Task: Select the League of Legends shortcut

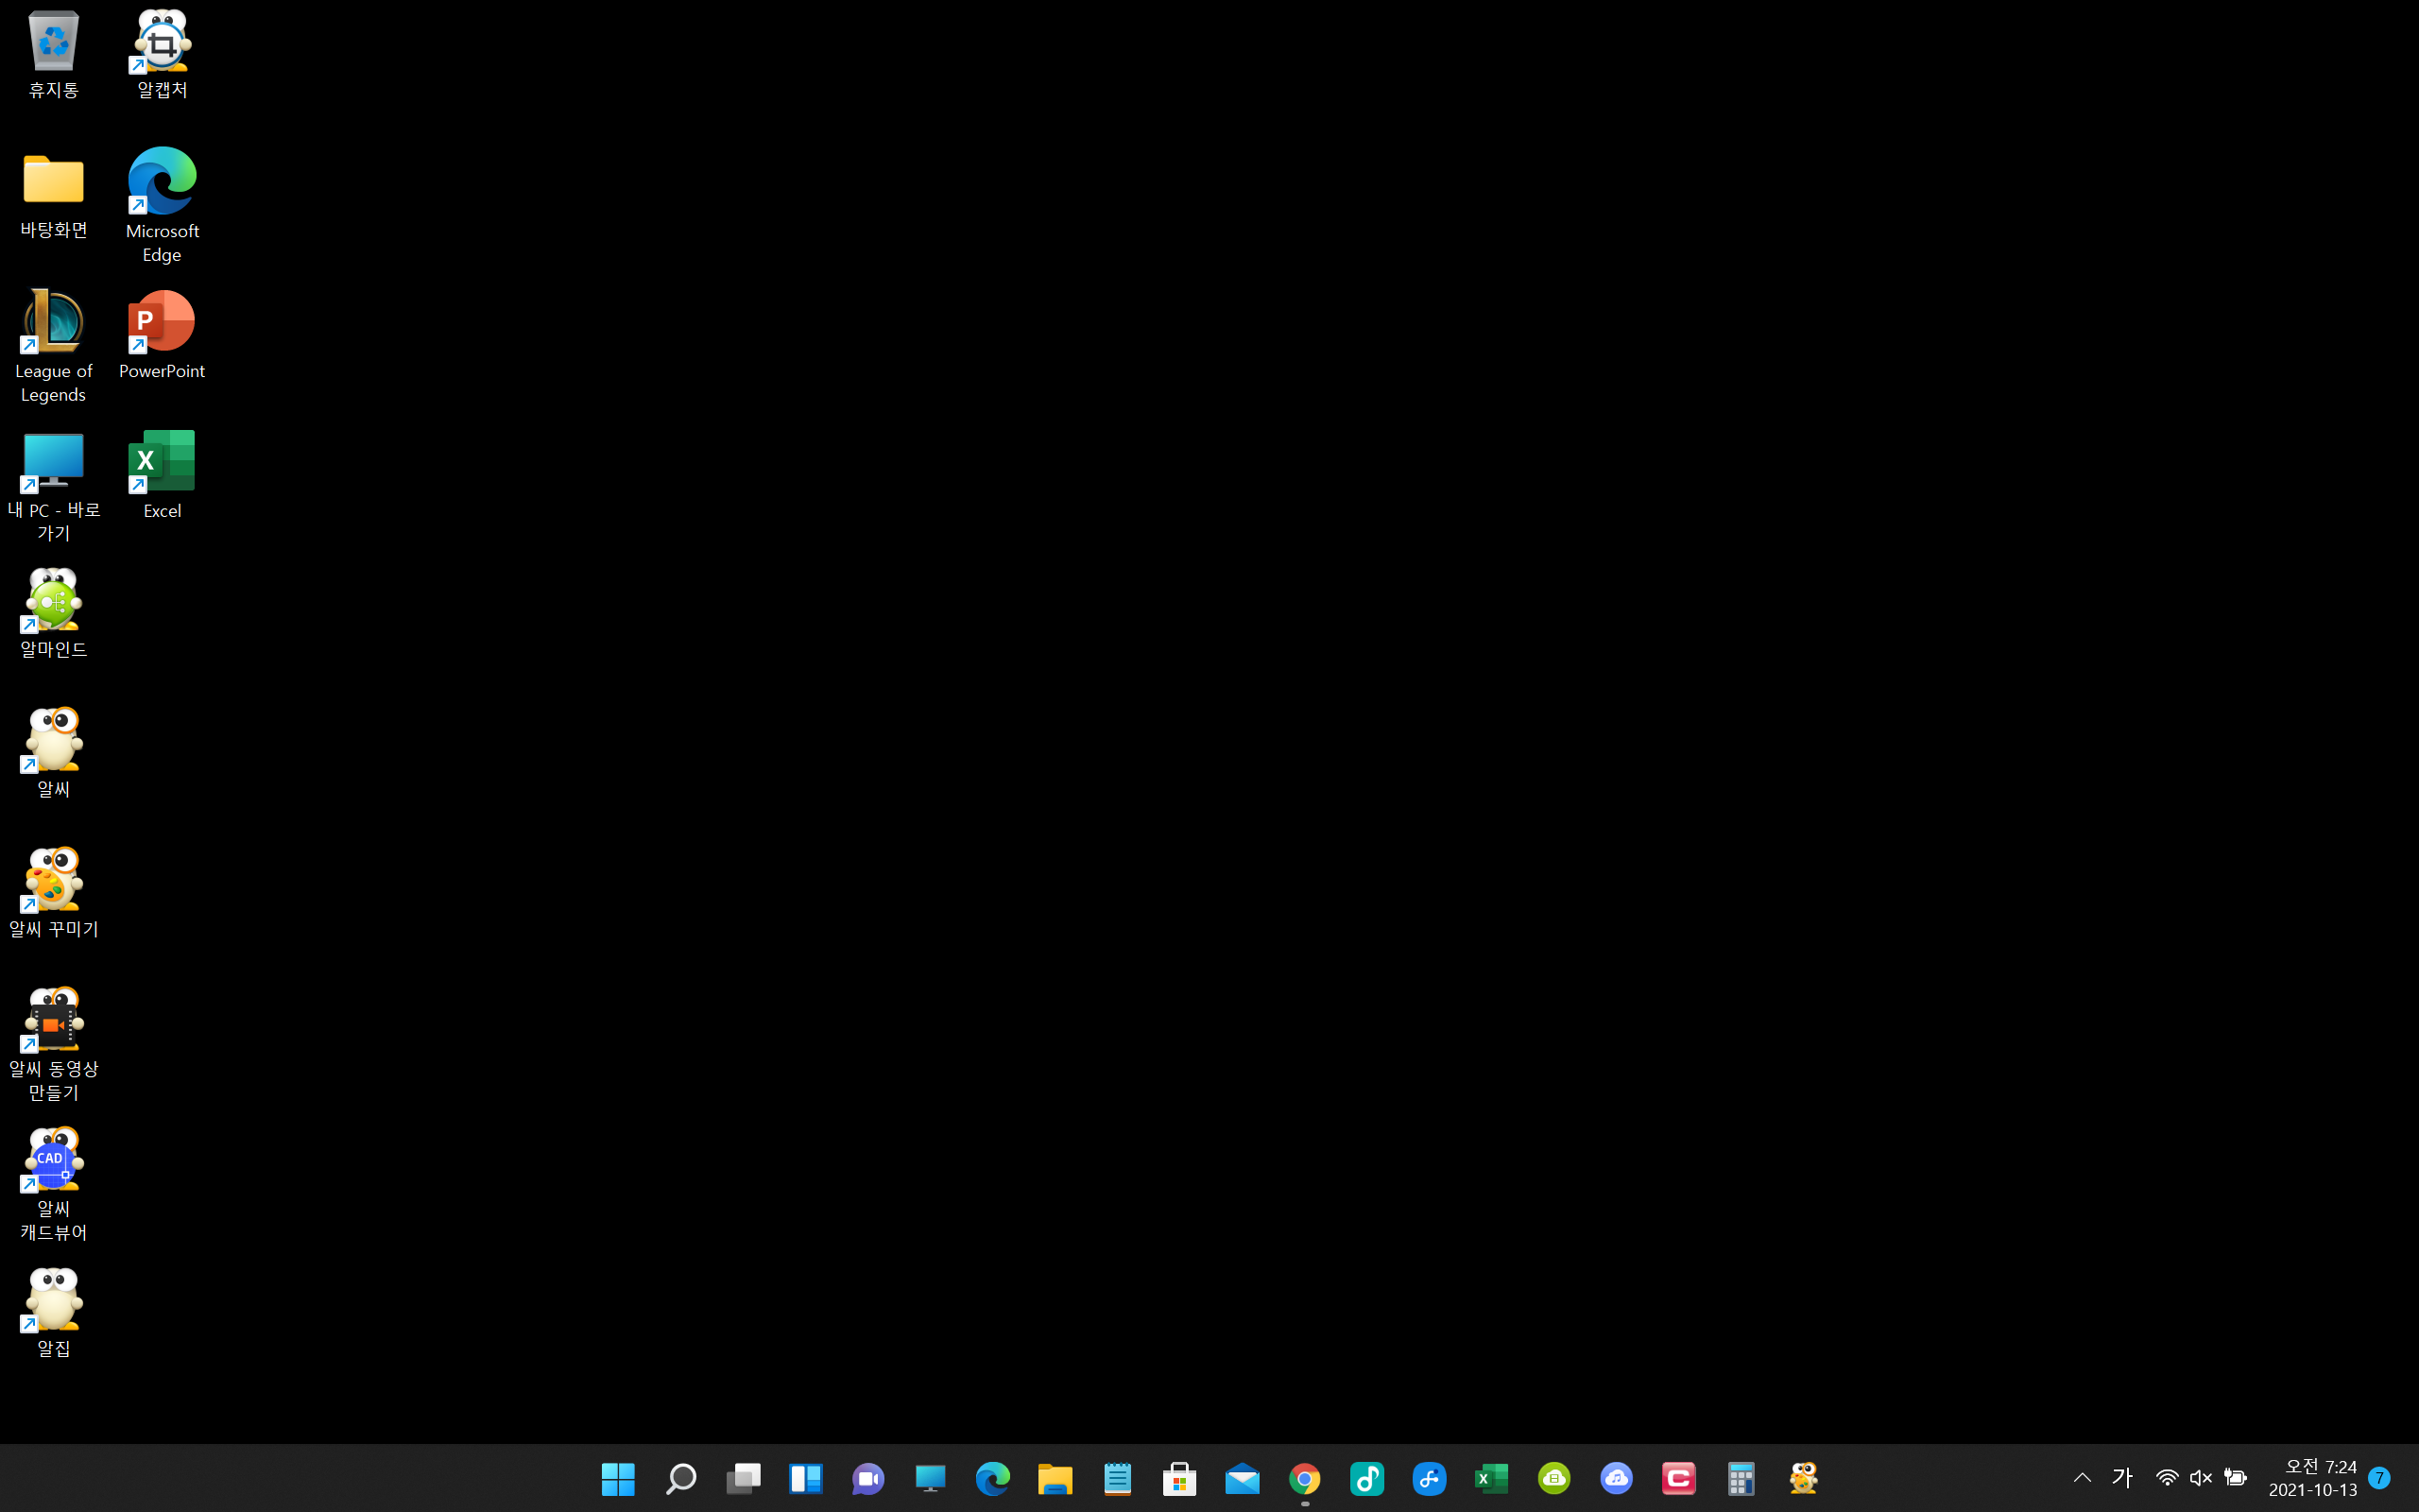Action: pos(53,325)
